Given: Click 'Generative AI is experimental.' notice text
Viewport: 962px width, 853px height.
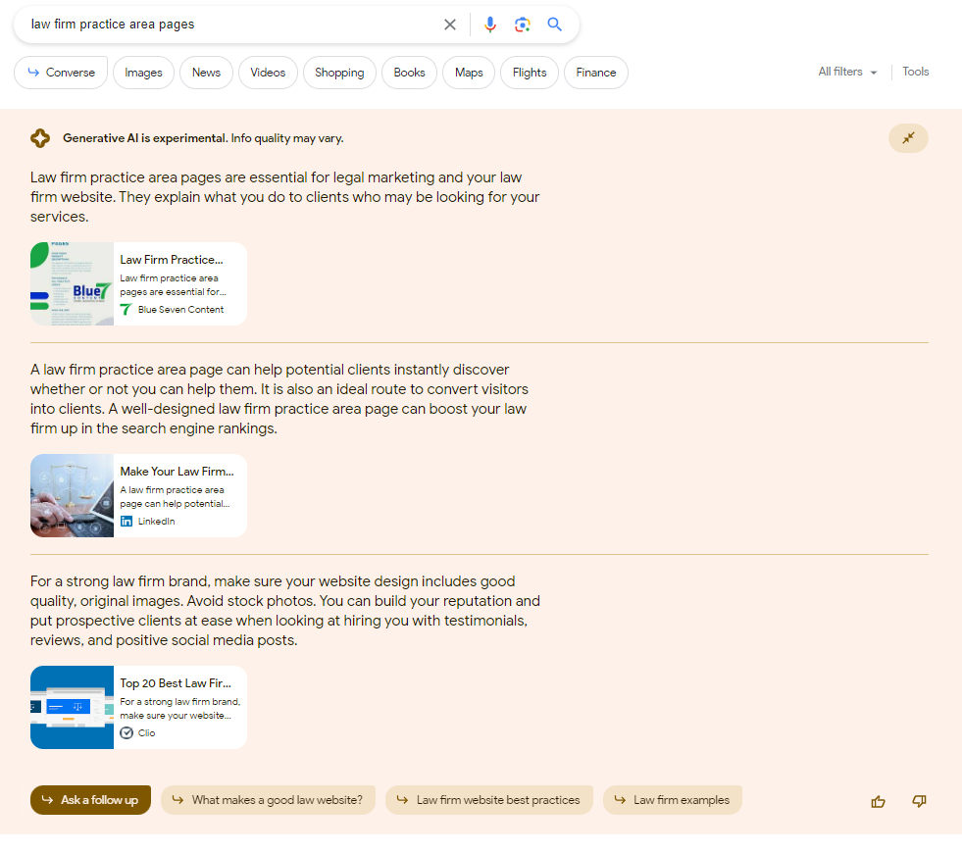Looking at the screenshot, I should (x=145, y=138).
